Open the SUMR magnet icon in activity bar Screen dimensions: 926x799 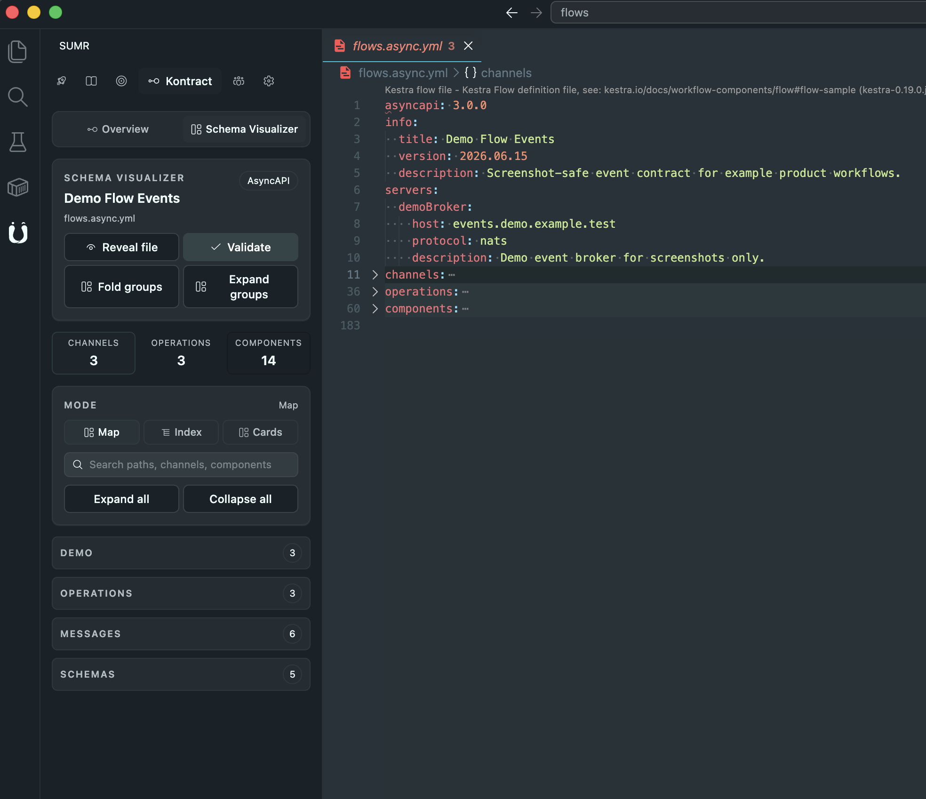[18, 232]
